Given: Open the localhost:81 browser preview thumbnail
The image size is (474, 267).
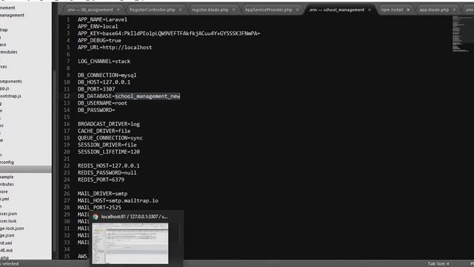Looking at the screenshot, I should coord(130,243).
